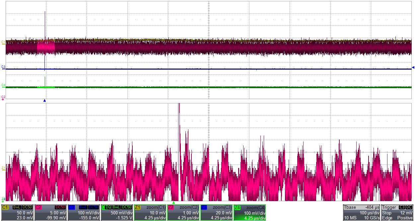This screenshot has width=415, height=221.
Task: Open the Tbase timebase descriptor
Action: 362,212
